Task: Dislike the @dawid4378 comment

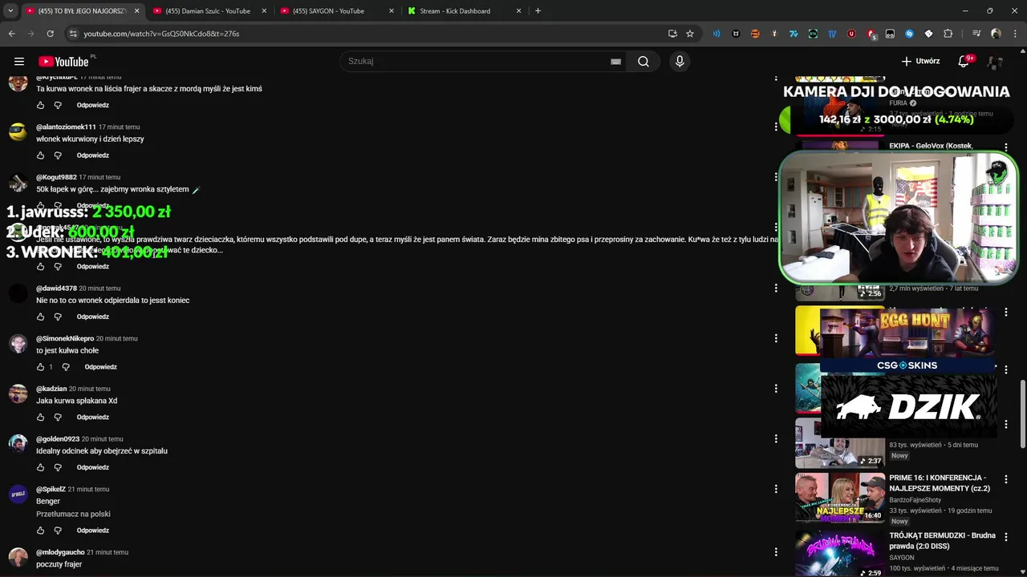Action: pyautogui.click(x=58, y=317)
